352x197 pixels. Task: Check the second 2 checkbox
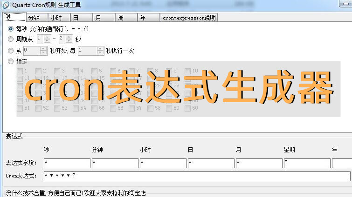(39, 71)
